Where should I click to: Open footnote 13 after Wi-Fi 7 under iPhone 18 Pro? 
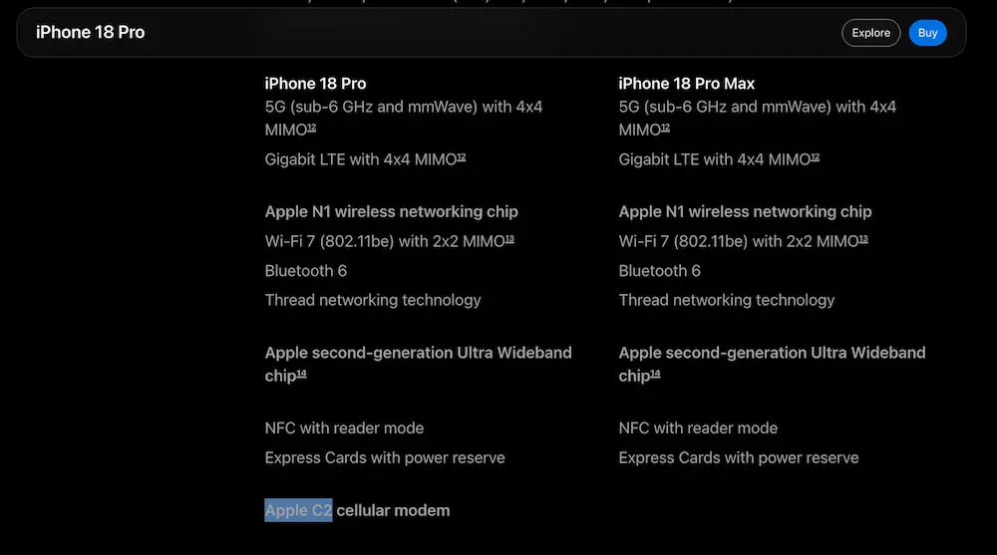pos(509,239)
